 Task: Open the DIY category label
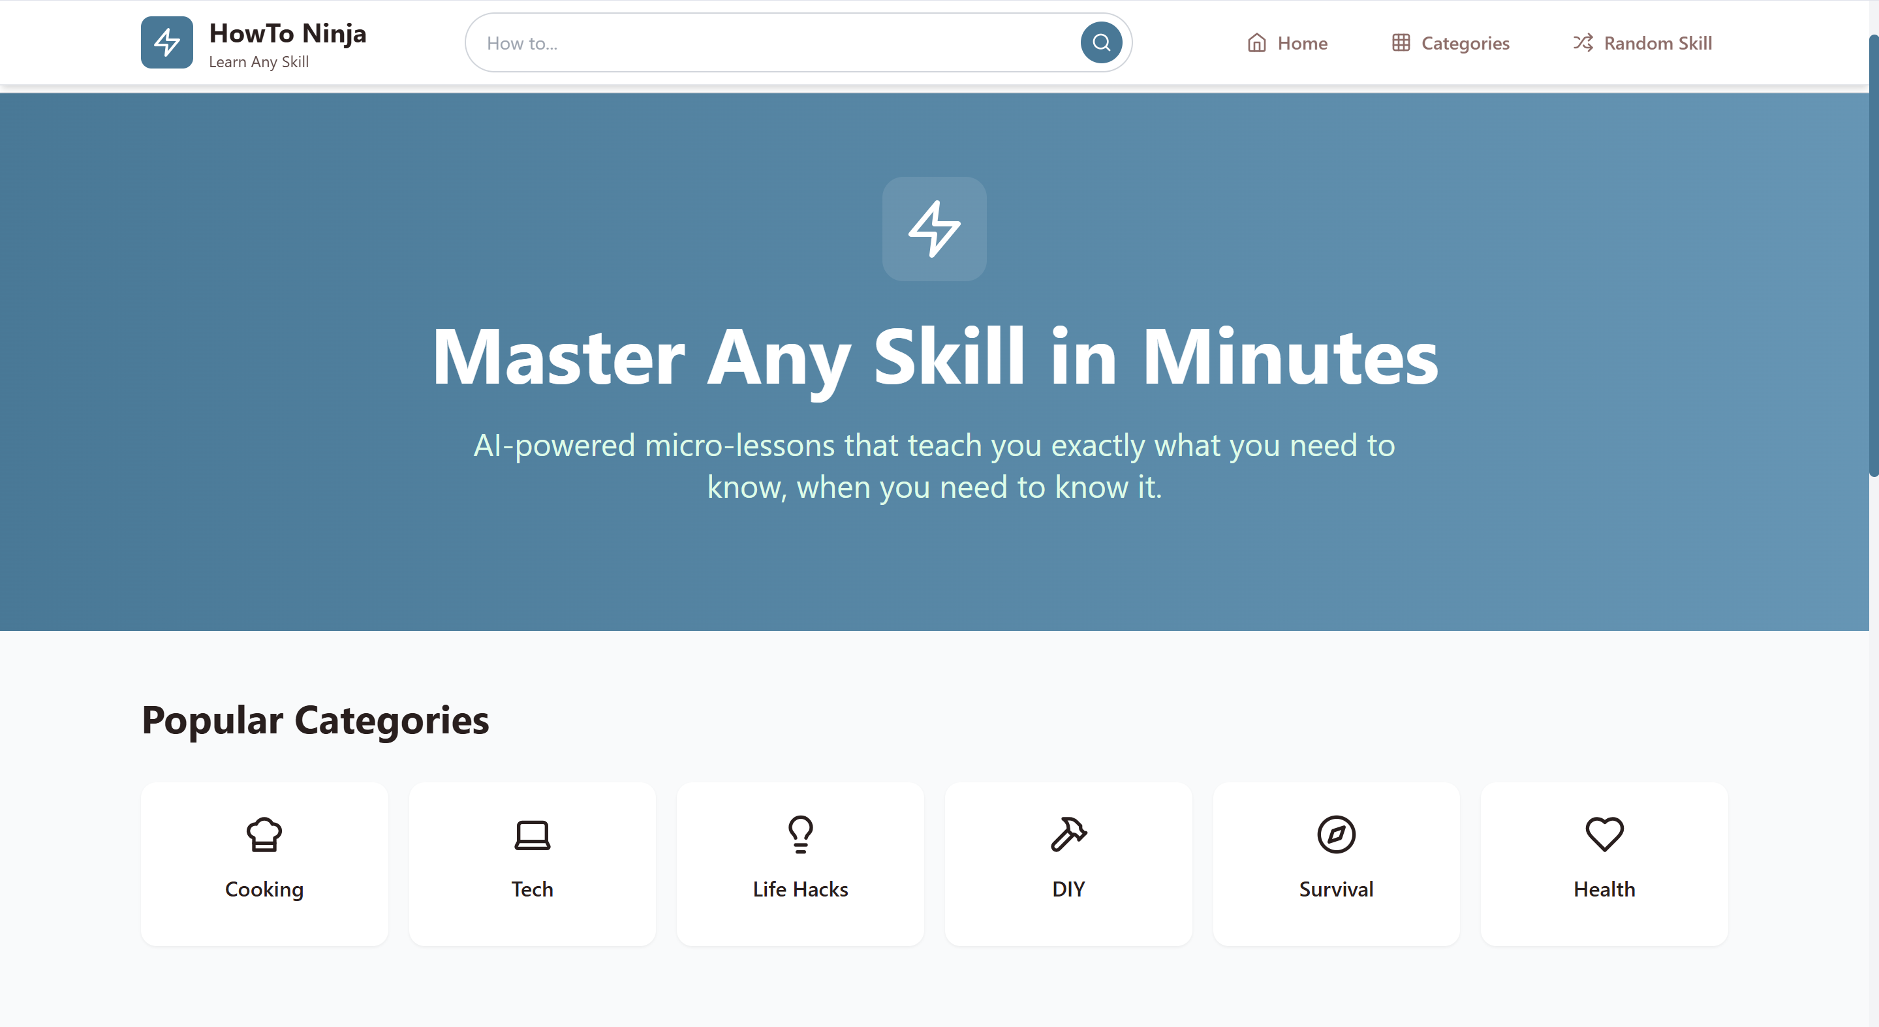(1068, 889)
